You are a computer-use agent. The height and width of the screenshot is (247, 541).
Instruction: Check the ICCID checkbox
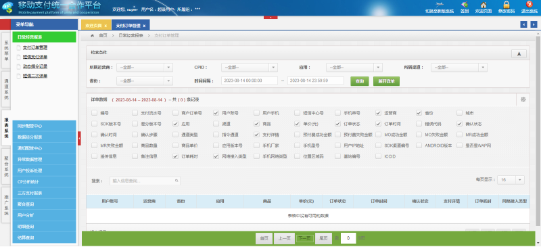(x=379, y=156)
